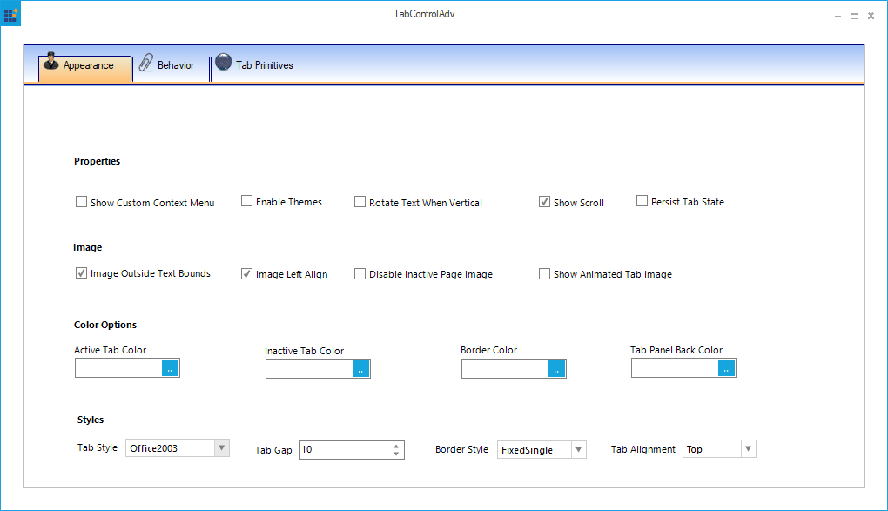The image size is (888, 511).
Task: Click the person icon on the Appearance tab
Action: [51, 63]
